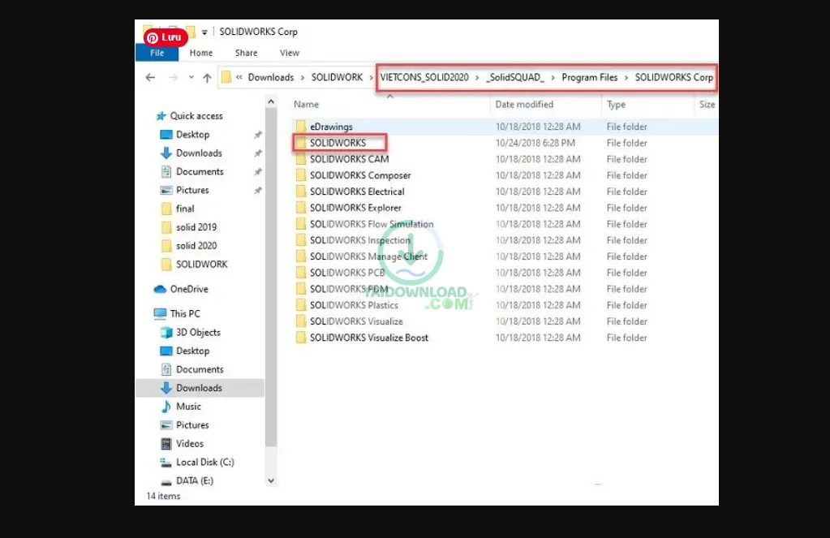Navigate to Program Files via the breadcrumb
Viewport: 830px width, 538px height.
tap(590, 77)
